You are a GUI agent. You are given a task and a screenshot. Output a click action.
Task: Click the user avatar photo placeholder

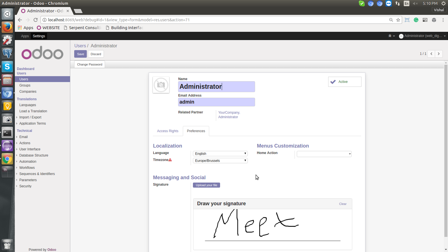click(x=161, y=85)
